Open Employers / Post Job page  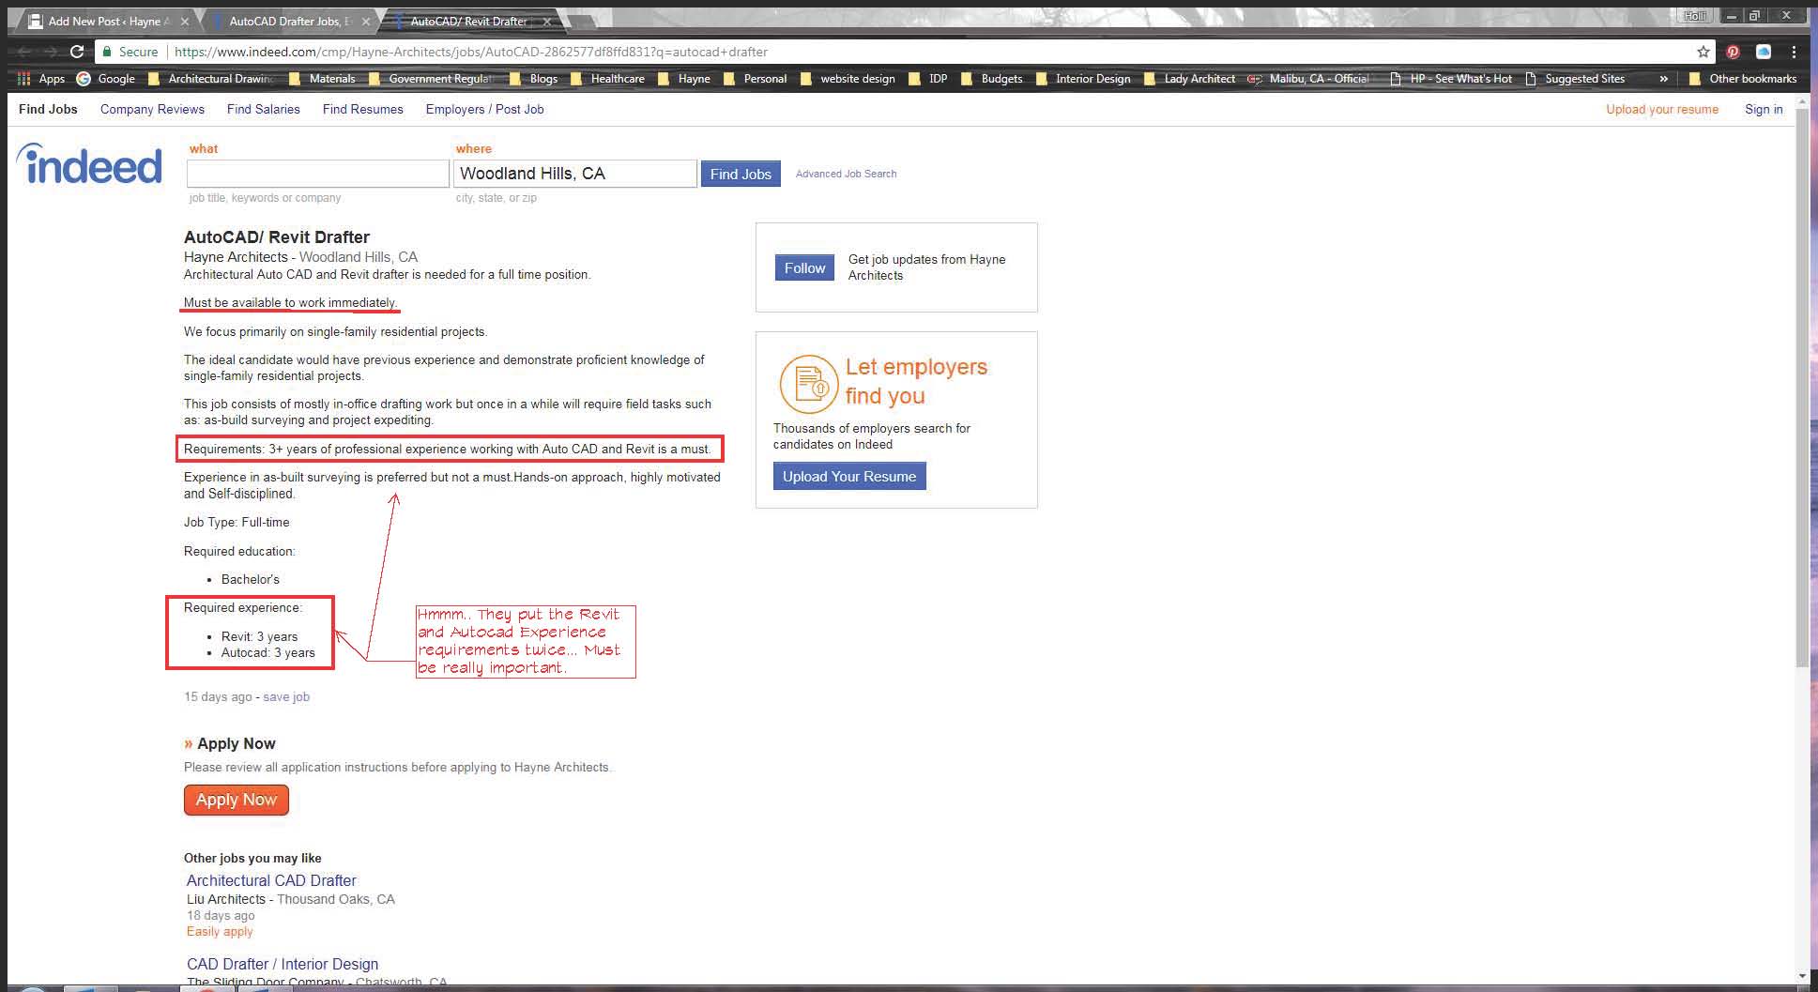click(484, 109)
